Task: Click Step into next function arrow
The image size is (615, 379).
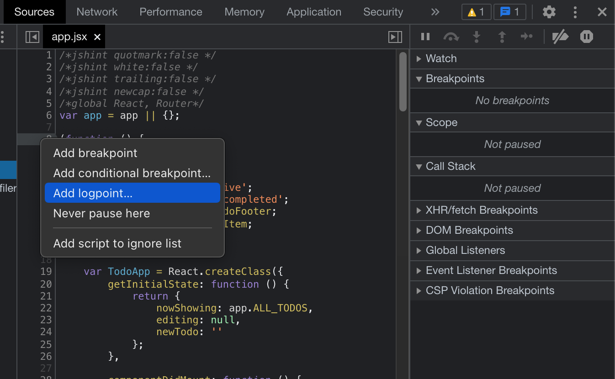Action: (x=477, y=37)
